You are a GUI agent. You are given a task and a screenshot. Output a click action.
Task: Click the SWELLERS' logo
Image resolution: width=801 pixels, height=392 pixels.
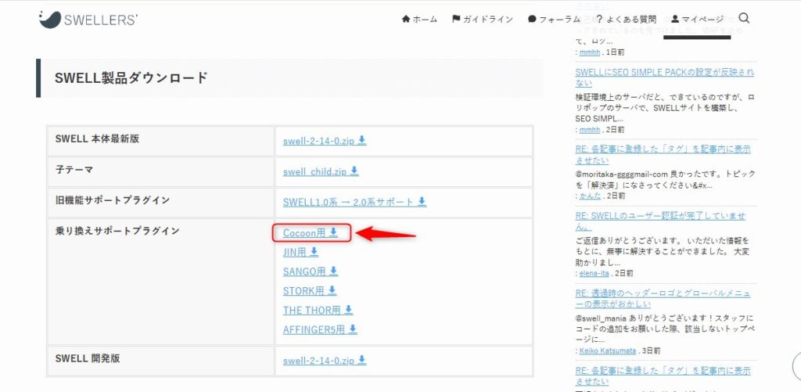click(x=88, y=20)
